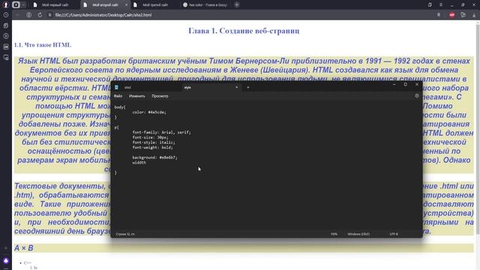Screen dimensions: 480x270
Task: Click the sidebar icon just below history
Action: [x=6, y=25]
